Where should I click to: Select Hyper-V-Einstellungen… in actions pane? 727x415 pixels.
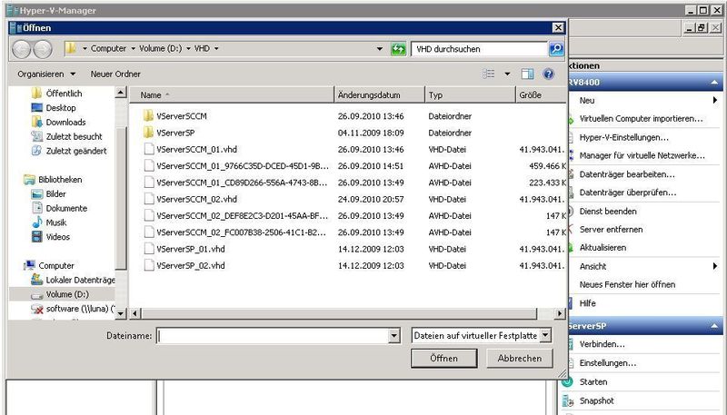(x=623, y=137)
